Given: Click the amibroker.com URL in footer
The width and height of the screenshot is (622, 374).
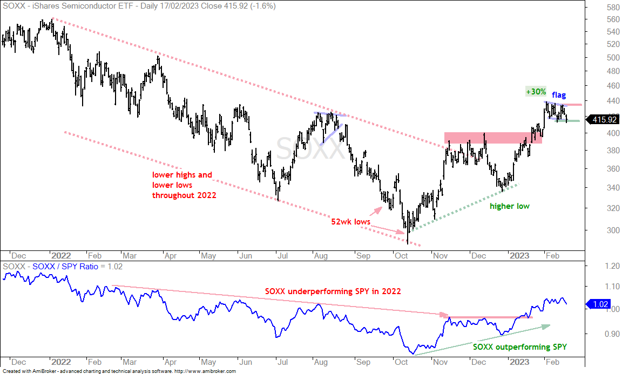Looking at the screenshot, I should (x=205, y=371).
